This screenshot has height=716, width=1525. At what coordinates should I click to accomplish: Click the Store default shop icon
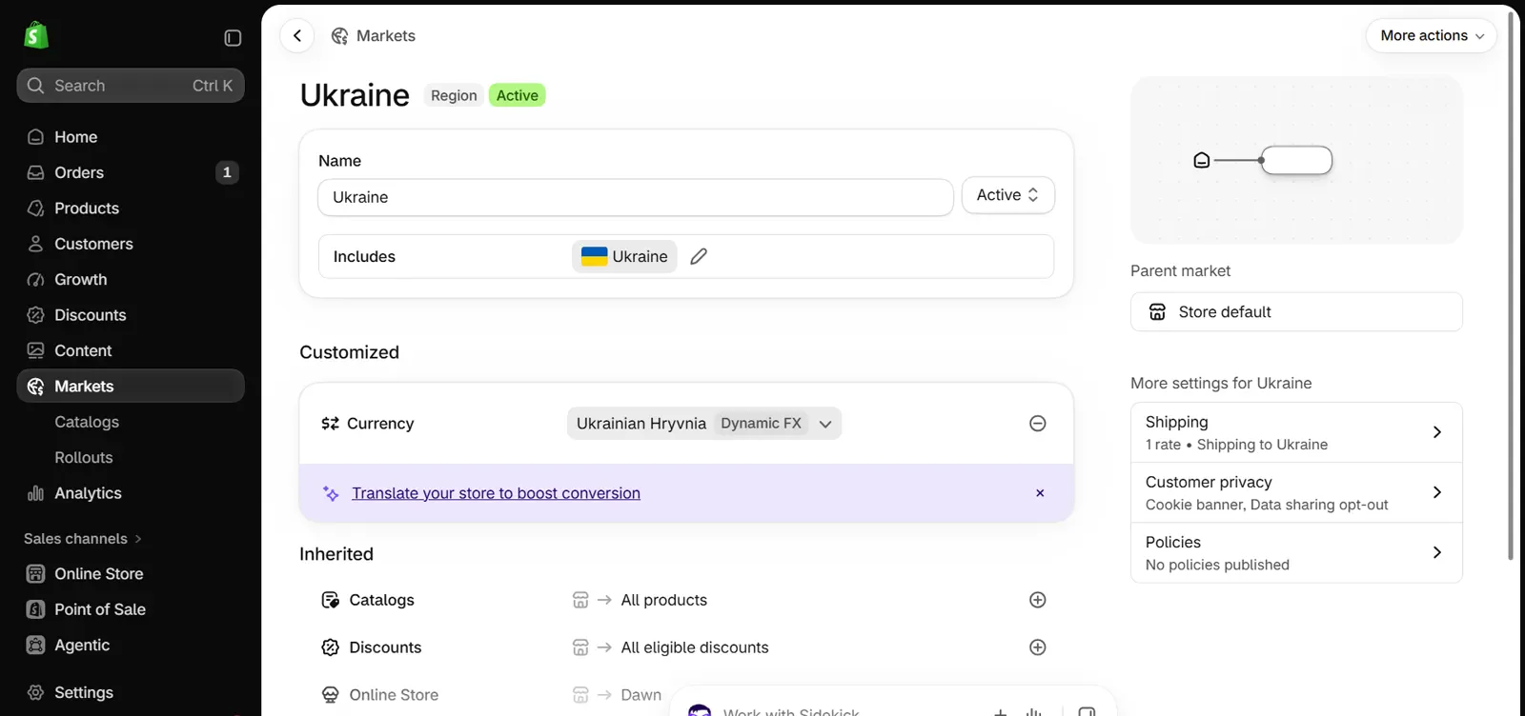[x=1157, y=312]
